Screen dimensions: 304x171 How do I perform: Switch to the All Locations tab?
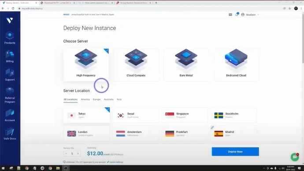click(x=70, y=99)
